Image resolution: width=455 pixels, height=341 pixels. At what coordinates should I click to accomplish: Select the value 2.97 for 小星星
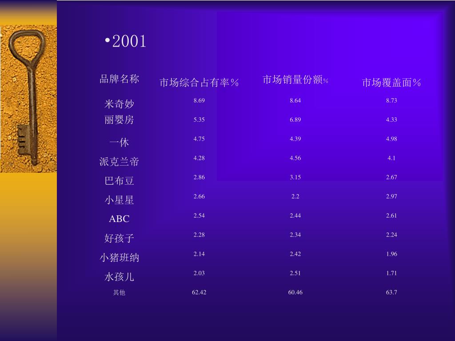(x=391, y=196)
